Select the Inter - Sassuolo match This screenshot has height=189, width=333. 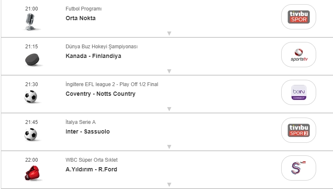pos(88,131)
